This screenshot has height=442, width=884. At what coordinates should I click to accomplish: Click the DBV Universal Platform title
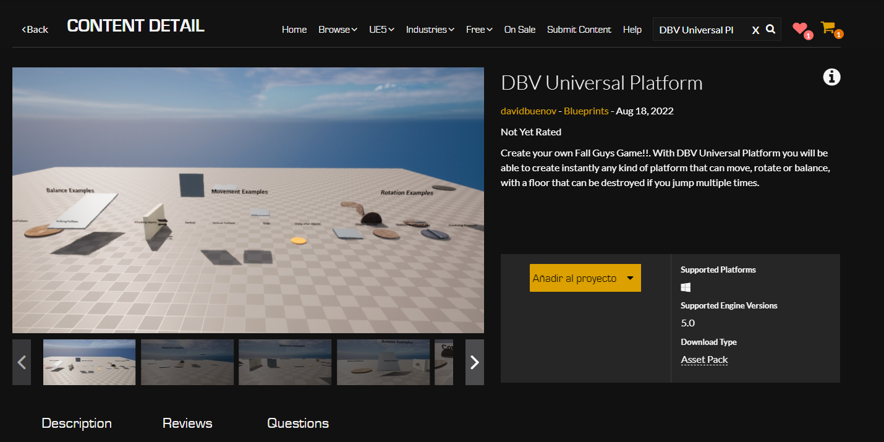tap(601, 83)
